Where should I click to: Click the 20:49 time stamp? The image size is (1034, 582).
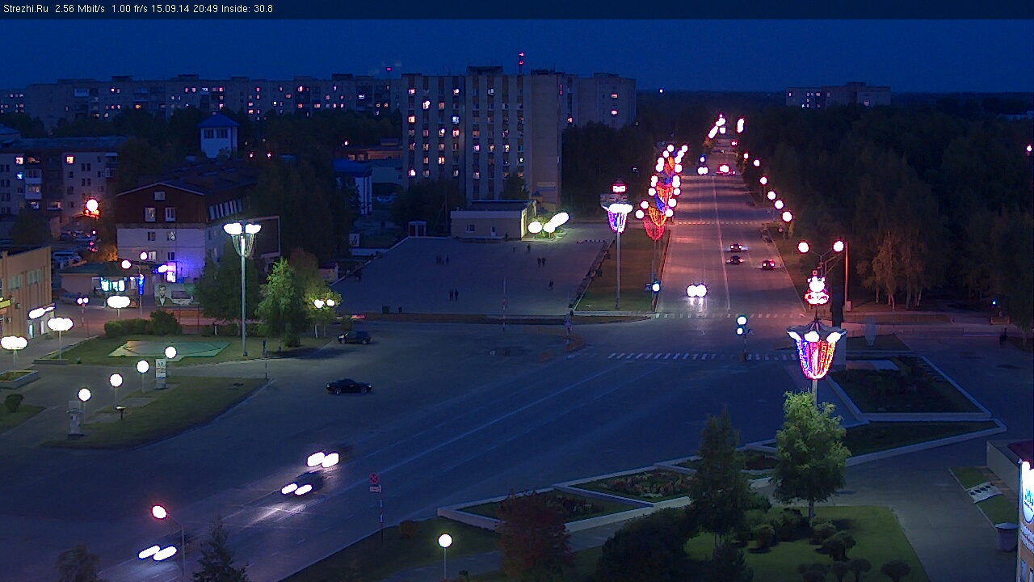pyautogui.click(x=205, y=9)
